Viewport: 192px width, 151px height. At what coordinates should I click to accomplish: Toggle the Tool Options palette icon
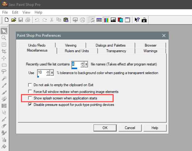pos(99,20)
